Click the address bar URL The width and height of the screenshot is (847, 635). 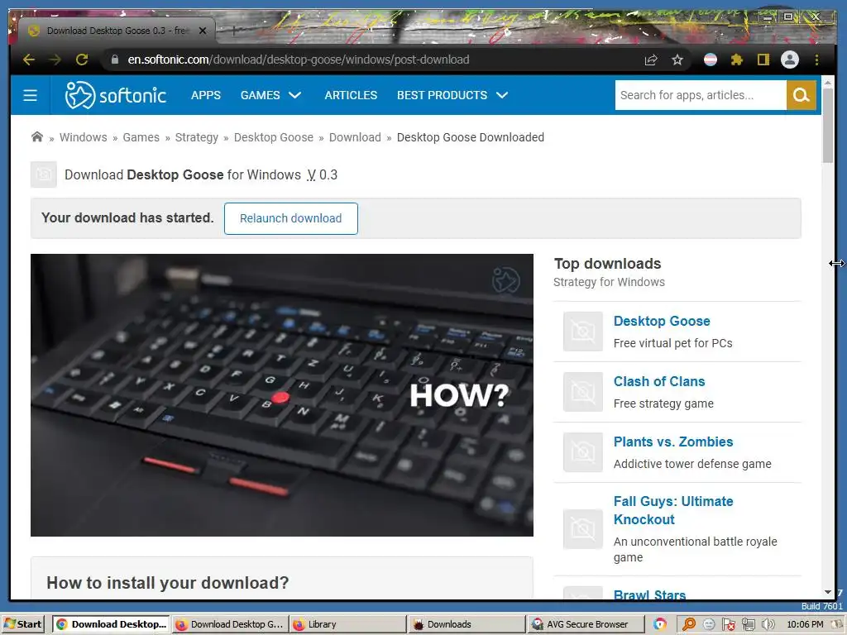(298, 60)
